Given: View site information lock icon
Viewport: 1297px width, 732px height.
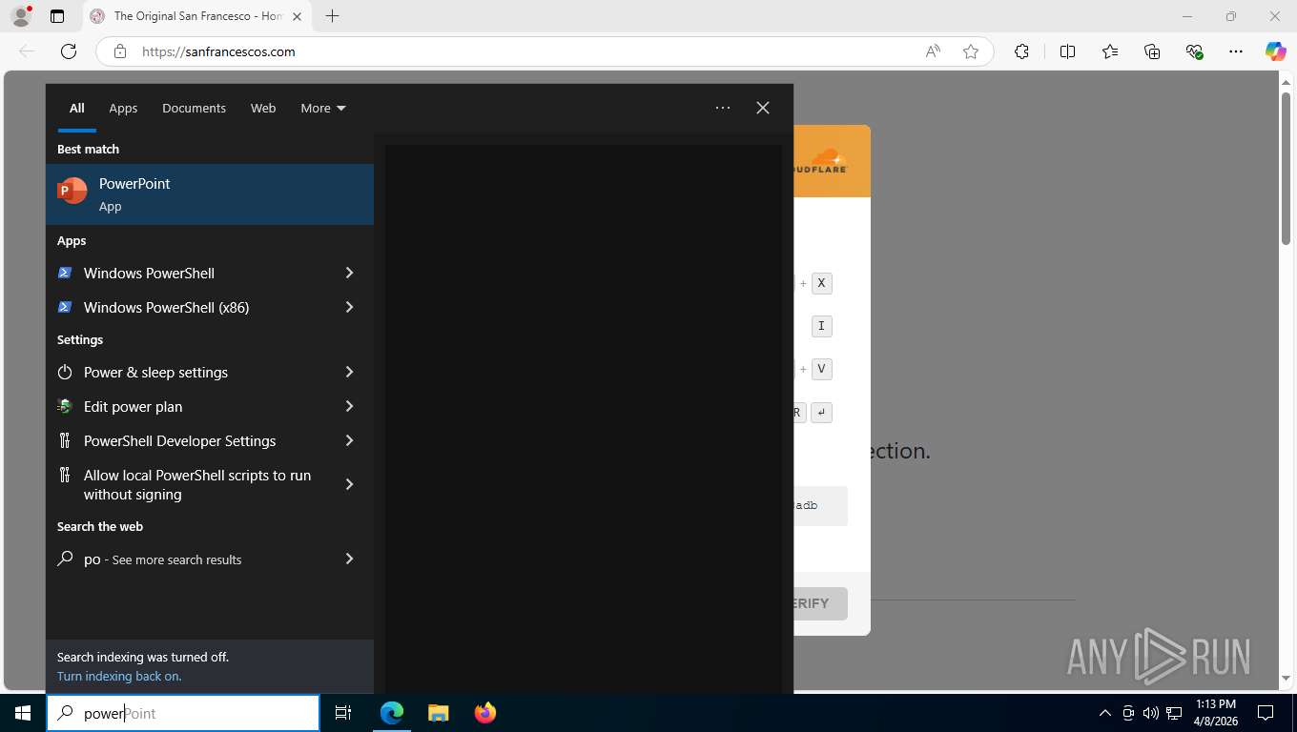Looking at the screenshot, I should tap(120, 51).
